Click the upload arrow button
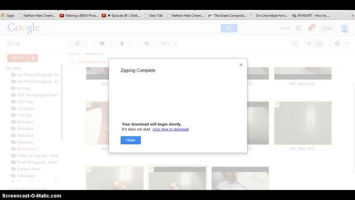355x200 pixels. coord(33,58)
